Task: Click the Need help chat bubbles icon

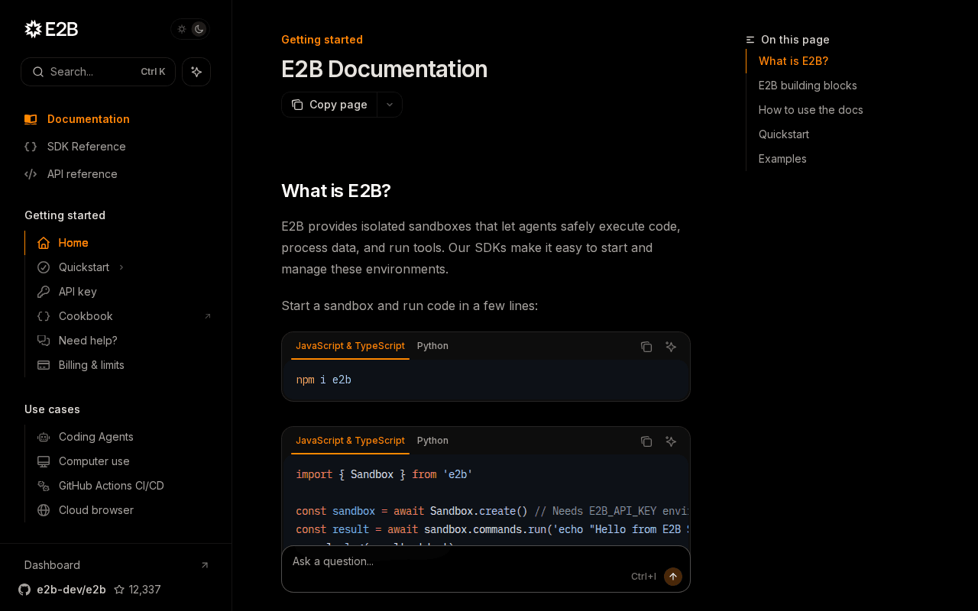Action: 44,341
